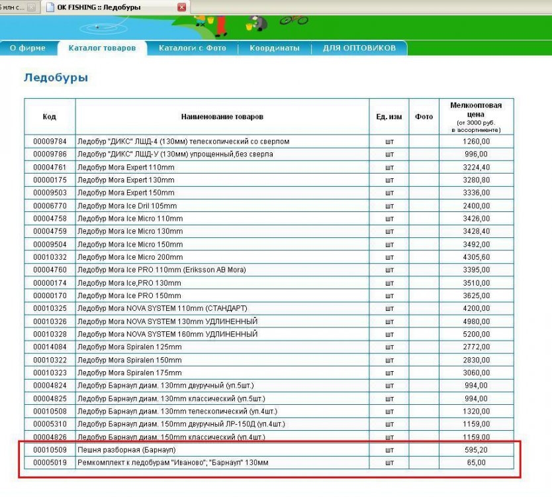Click 'Наименование товаров' column header
The image size is (552, 497).
pos(222,117)
